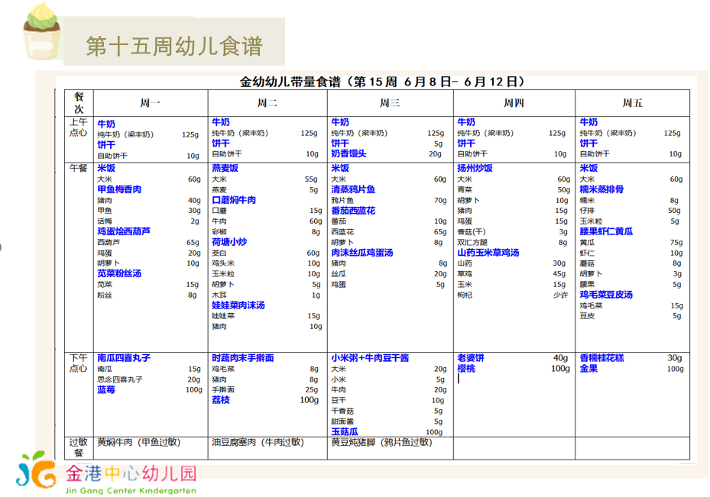
Task: Click the ingredient 草鸡
Action: tap(465, 273)
